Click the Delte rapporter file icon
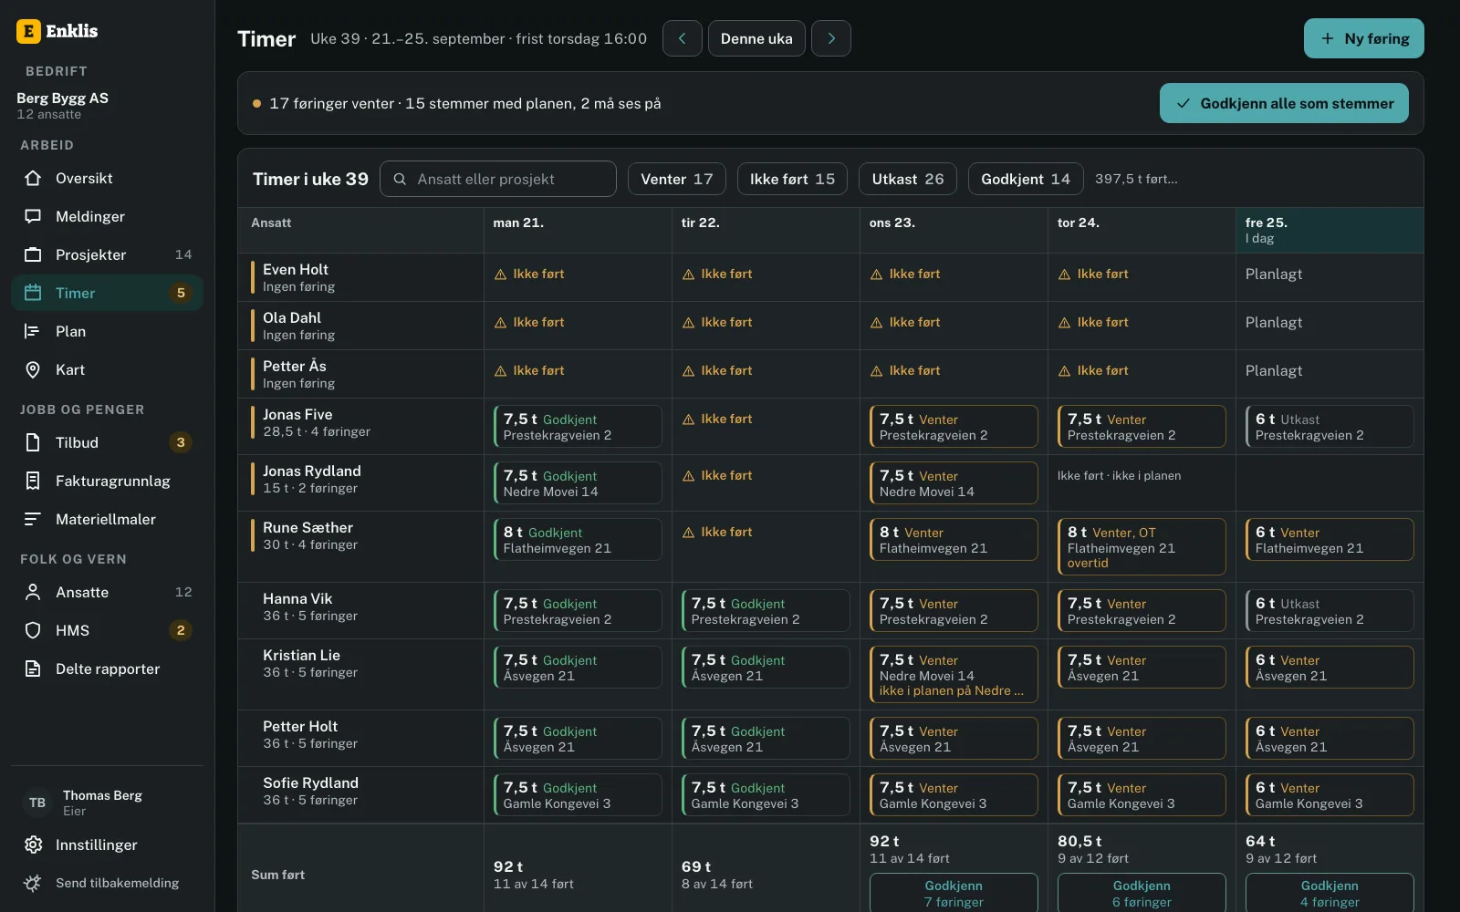 click(33, 668)
